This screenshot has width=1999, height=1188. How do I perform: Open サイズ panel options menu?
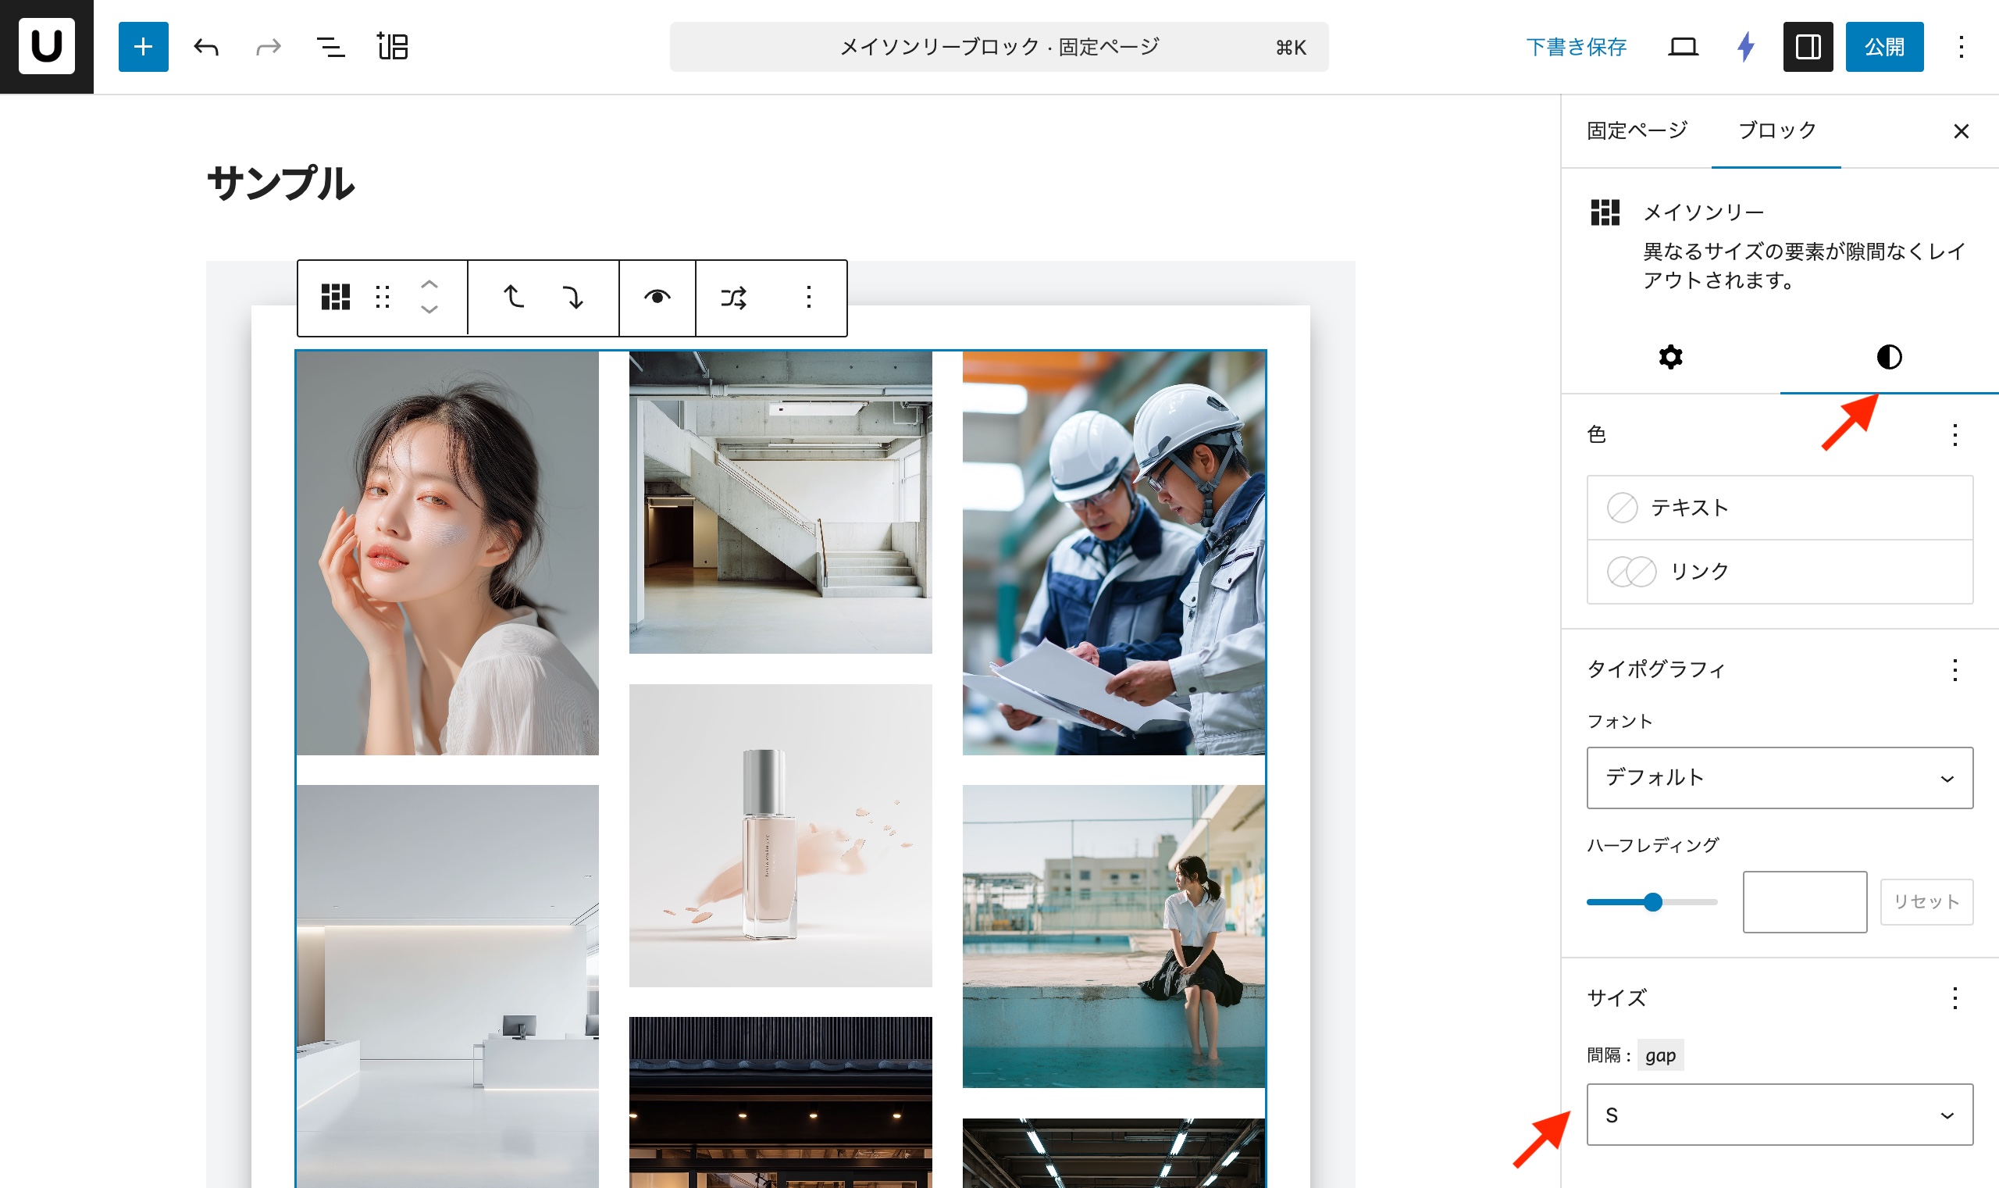coord(1954,997)
